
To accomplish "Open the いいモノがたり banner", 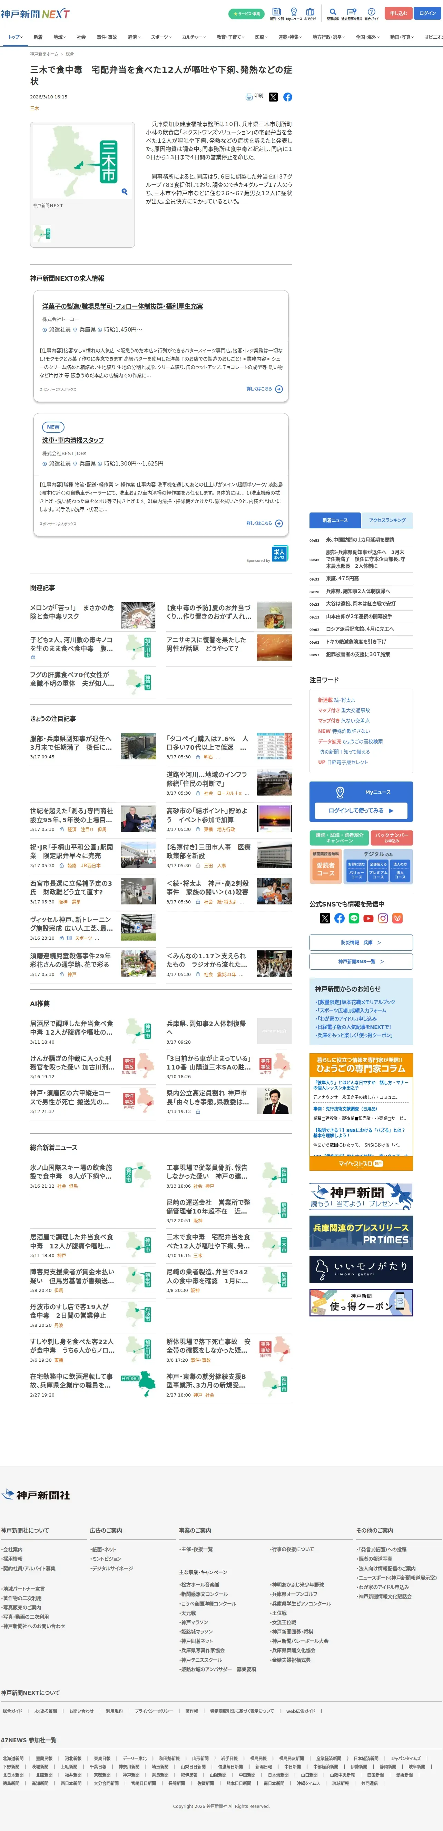I will coord(361,1269).
